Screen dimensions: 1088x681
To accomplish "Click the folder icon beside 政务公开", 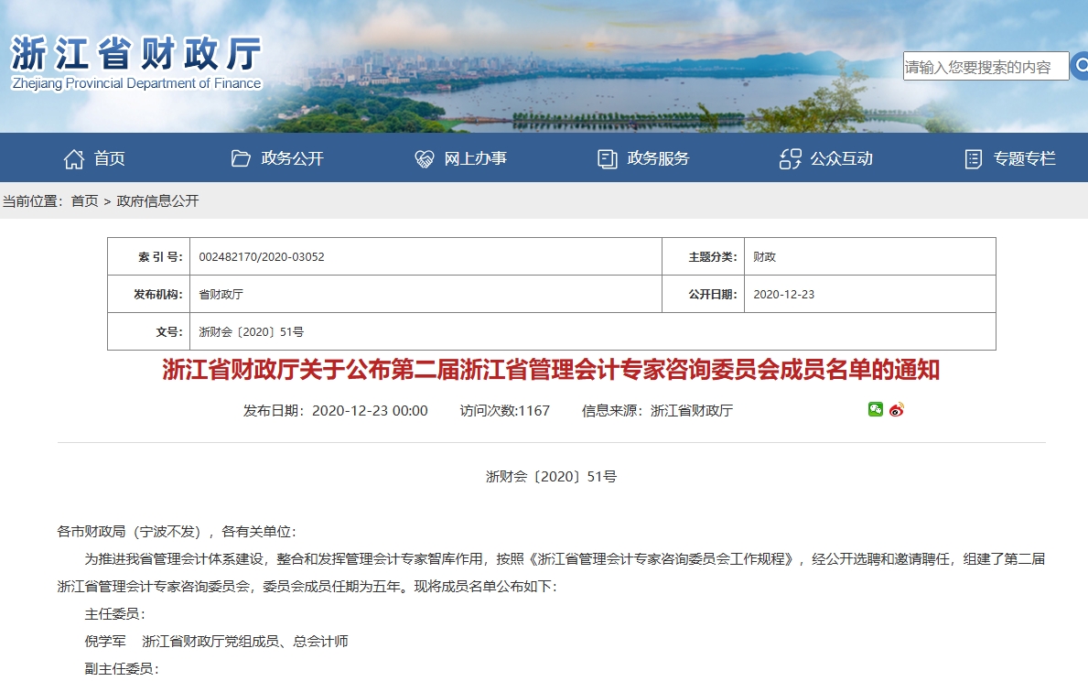I will 241,159.
